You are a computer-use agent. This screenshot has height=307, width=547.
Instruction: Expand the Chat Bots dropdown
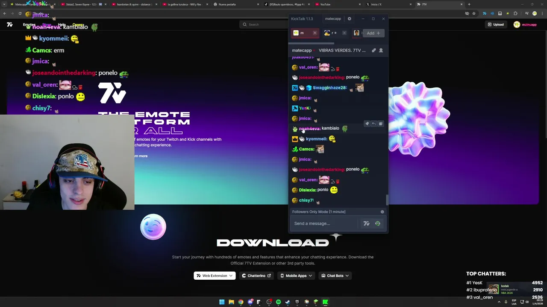pos(335,276)
